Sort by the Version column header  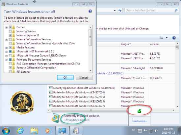tap(154, 44)
